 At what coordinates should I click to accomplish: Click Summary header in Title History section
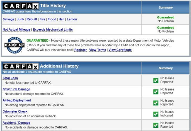tap(166, 7)
